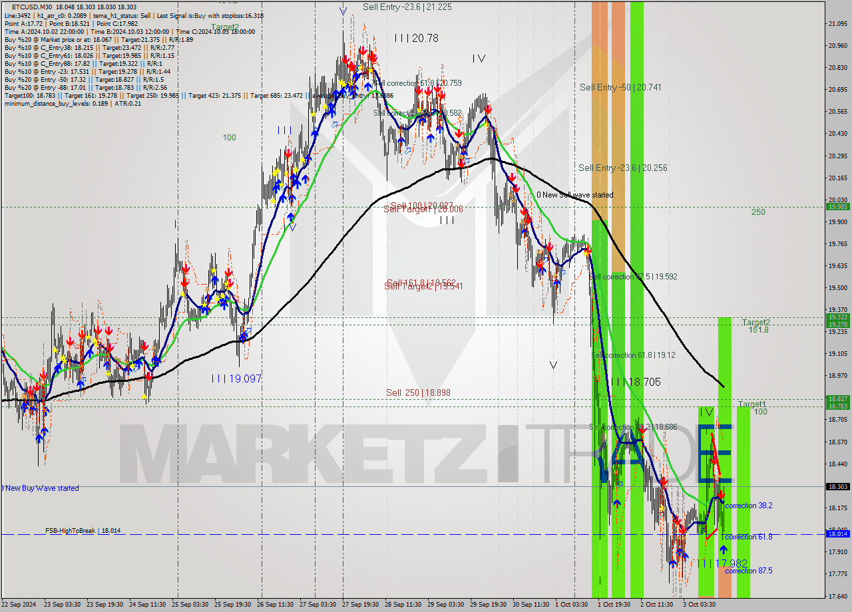Image resolution: width=852 pixels, height=612 pixels.
Task: Click the current price 18.303 tag
Action: [837, 486]
